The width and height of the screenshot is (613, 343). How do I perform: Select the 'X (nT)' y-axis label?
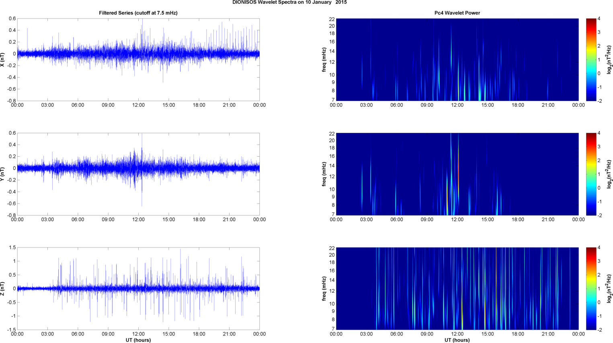3,59
